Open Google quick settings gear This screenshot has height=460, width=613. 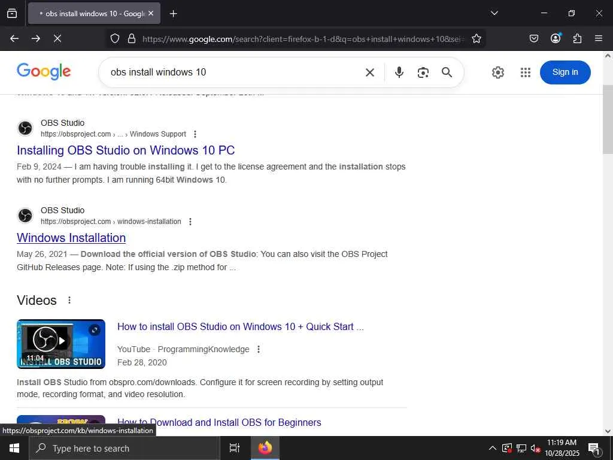[497, 72]
